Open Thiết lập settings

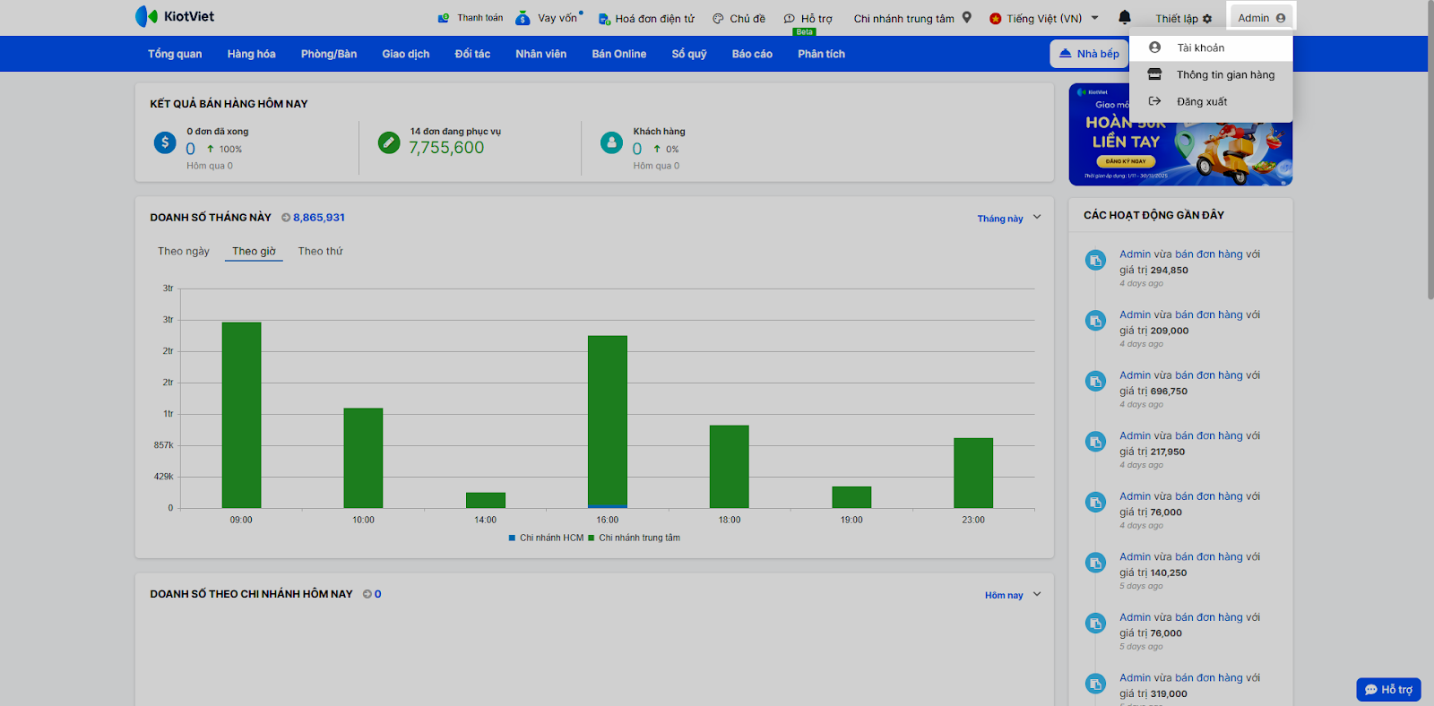coord(1183,18)
